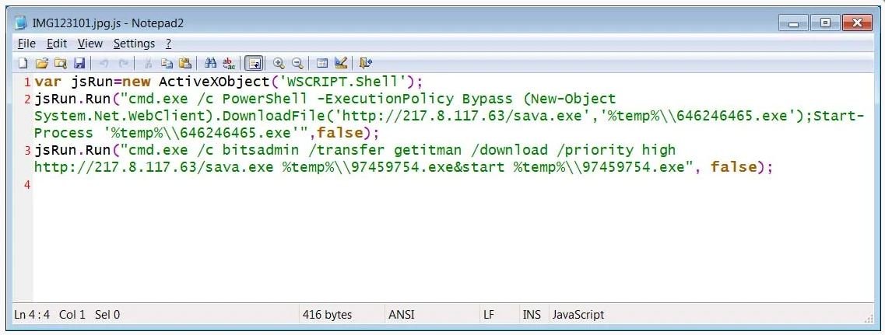Click the Undo toolbar arrow

click(x=104, y=63)
